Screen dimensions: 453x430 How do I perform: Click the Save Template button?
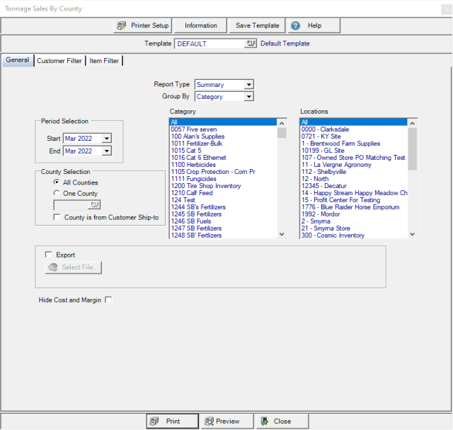(258, 25)
